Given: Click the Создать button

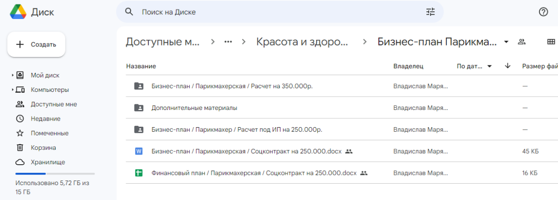Looking at the screenshot, I should (36, 45).
